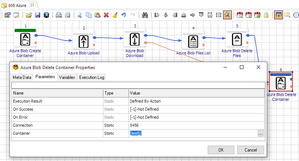
Task: Select the Azure Blob Create Container task
Action: pos(25,39)
